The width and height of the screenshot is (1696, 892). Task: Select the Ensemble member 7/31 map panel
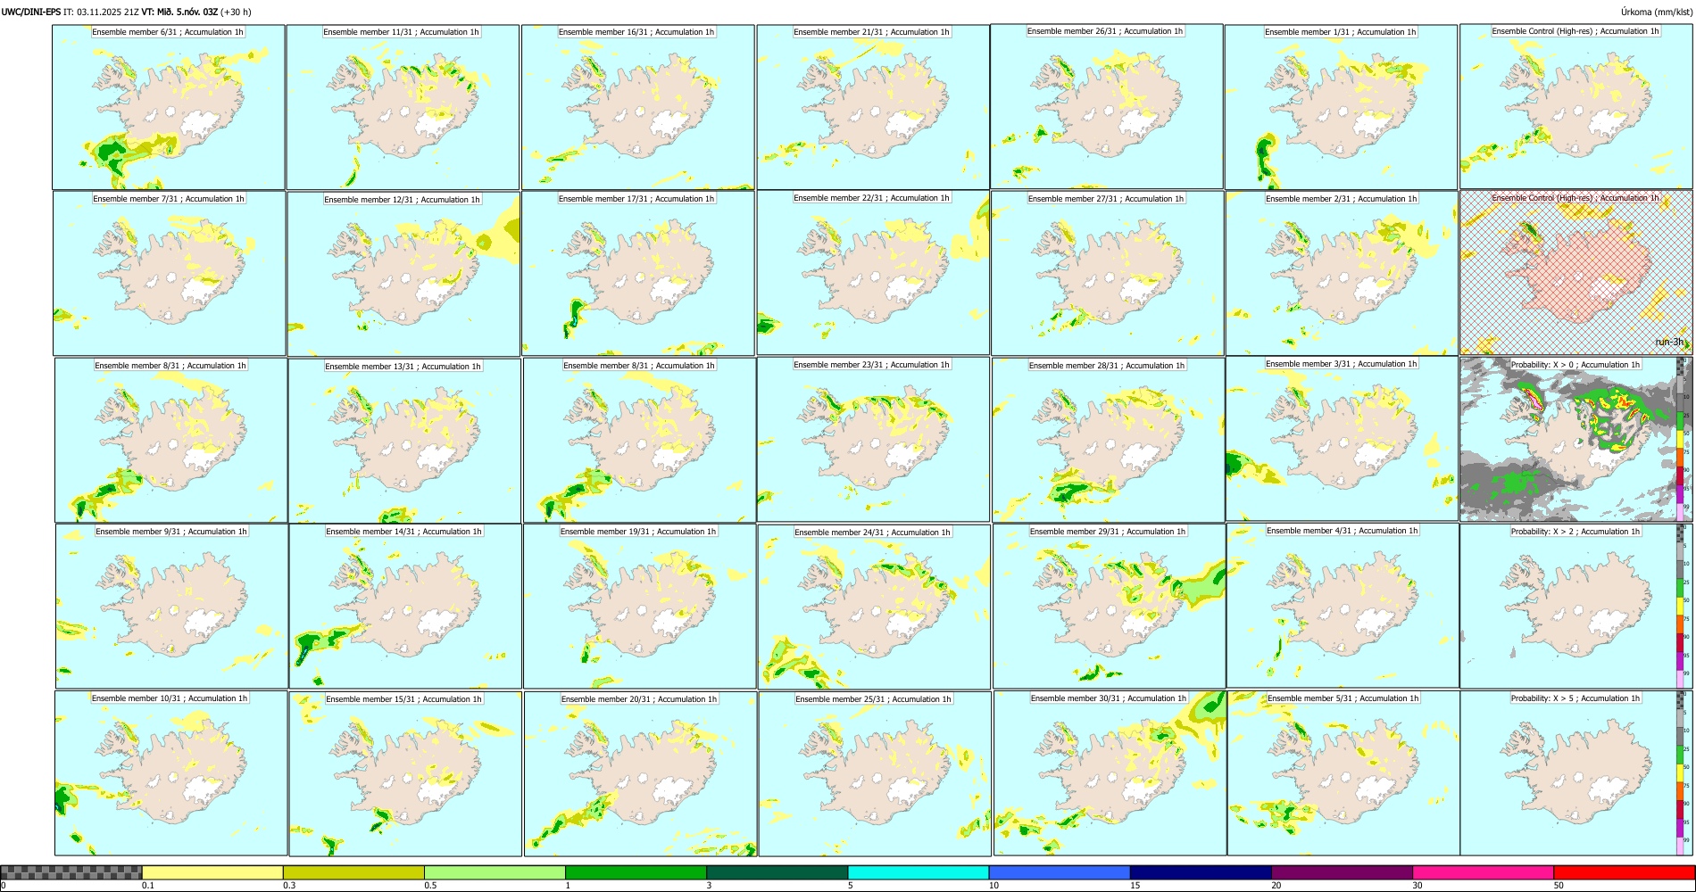click(170, 274)
